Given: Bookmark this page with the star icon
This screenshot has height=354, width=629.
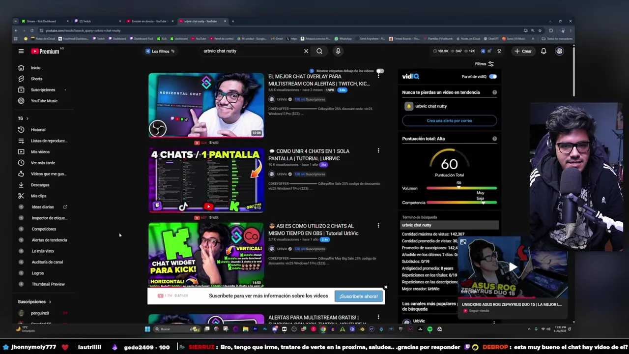Looking at the screenshot, I should [540, 30].
